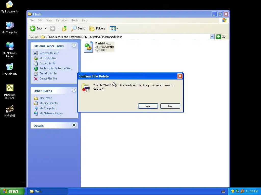This screenshot has width=261, height=195.
Task: Go to My Documents in Other Places
Action: pyautogui.click(x=48, y=103)
